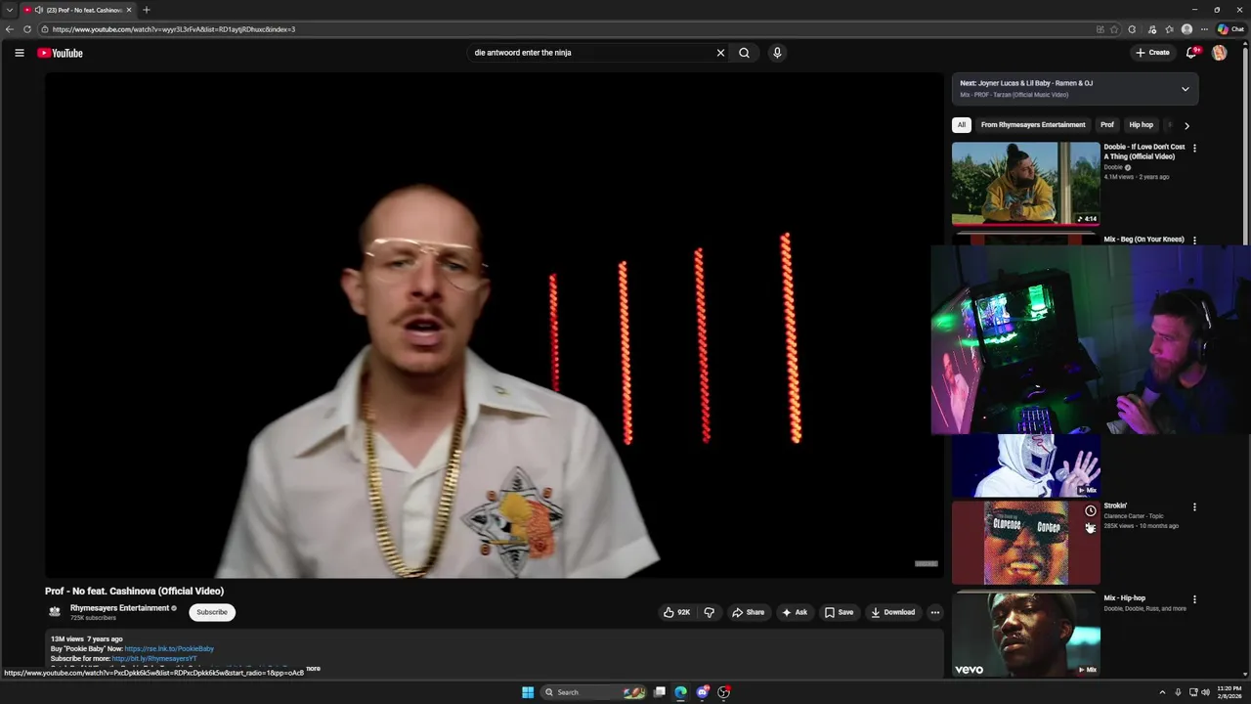
Task: Start voice search with the microphone
Action: [x=777, y=53]
